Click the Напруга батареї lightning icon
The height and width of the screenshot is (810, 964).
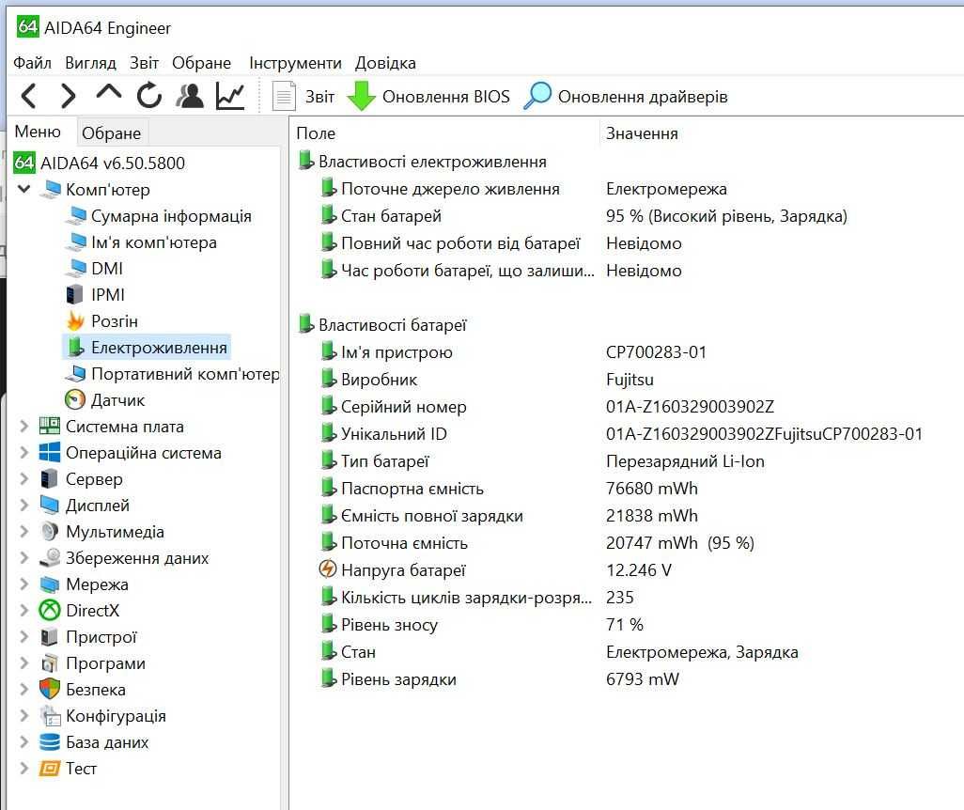pos(328,569)
